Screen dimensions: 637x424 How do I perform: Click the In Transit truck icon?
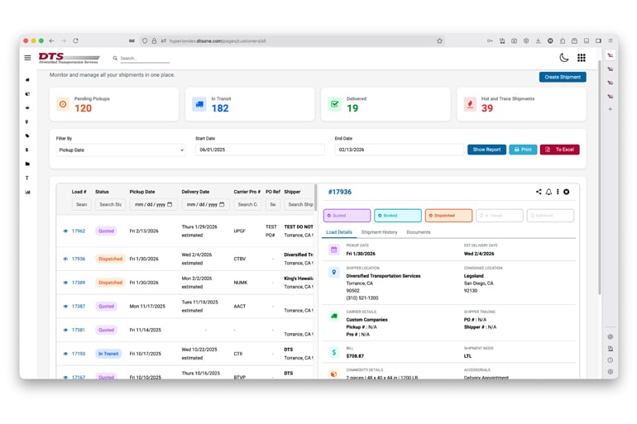pos(199,104)
